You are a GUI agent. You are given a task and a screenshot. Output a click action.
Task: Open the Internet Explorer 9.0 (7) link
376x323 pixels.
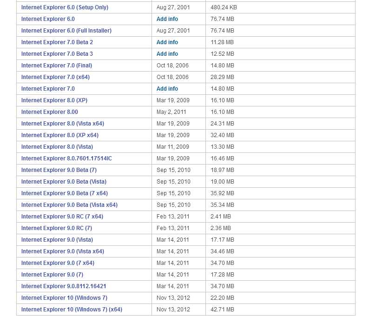[x=52, y=275]
